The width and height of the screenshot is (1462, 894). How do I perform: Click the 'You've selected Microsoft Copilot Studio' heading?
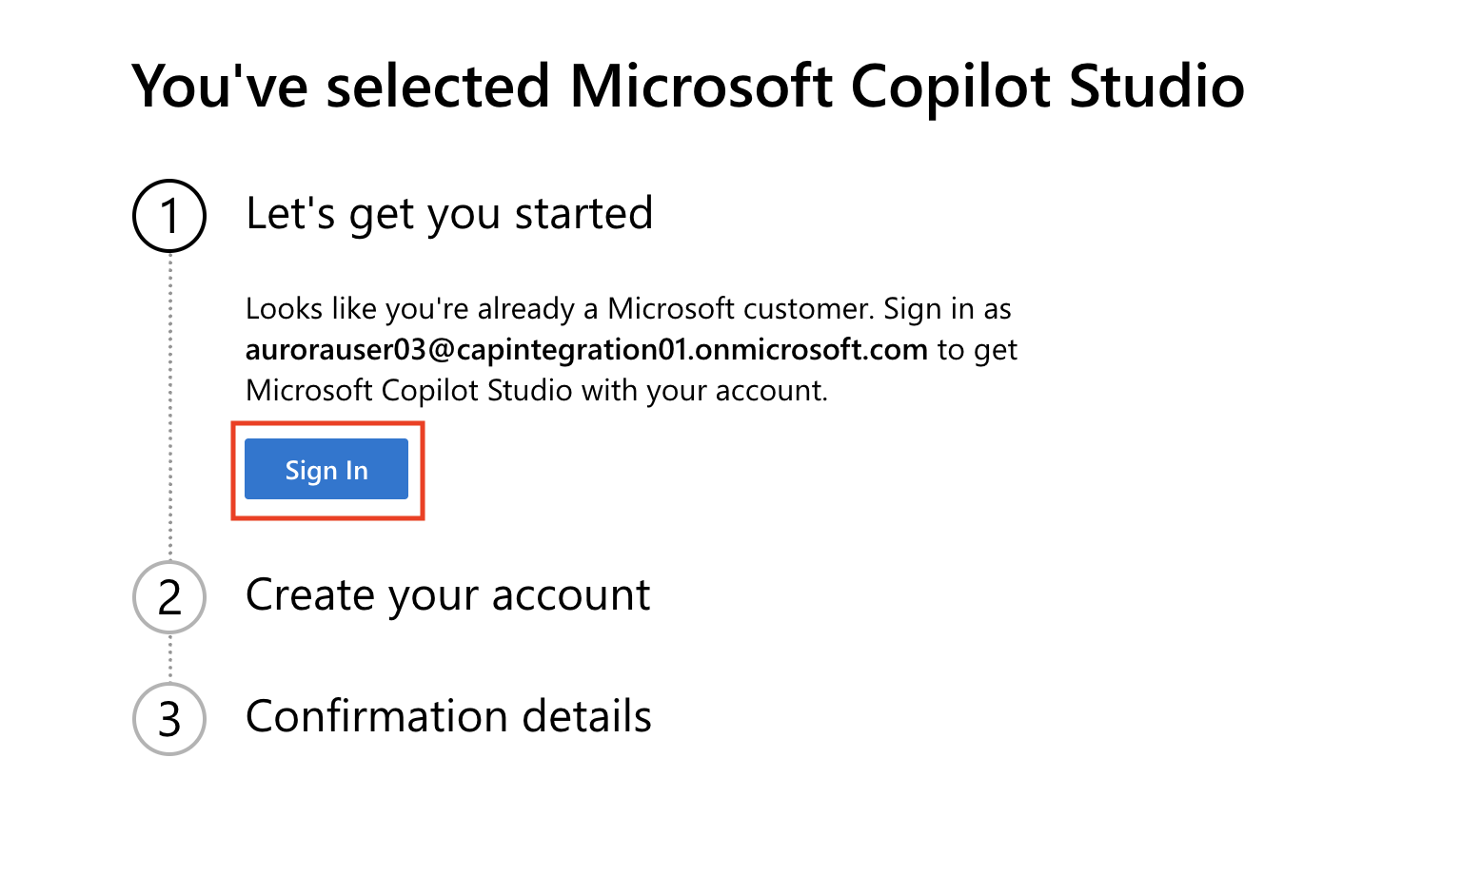point(688,86)
